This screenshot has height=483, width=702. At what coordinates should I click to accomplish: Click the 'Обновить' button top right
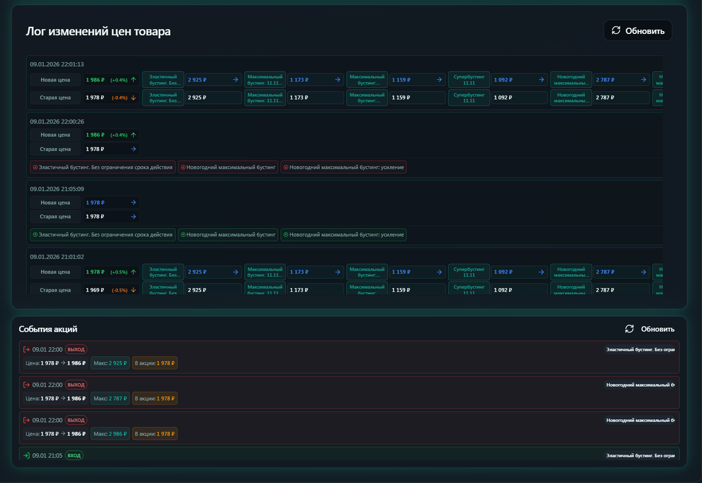coord(638,30)
